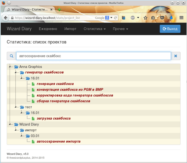Collapse the импорт tree node
Image resolution: width=187 pixels, height=163 pixels.
point(15,130)
